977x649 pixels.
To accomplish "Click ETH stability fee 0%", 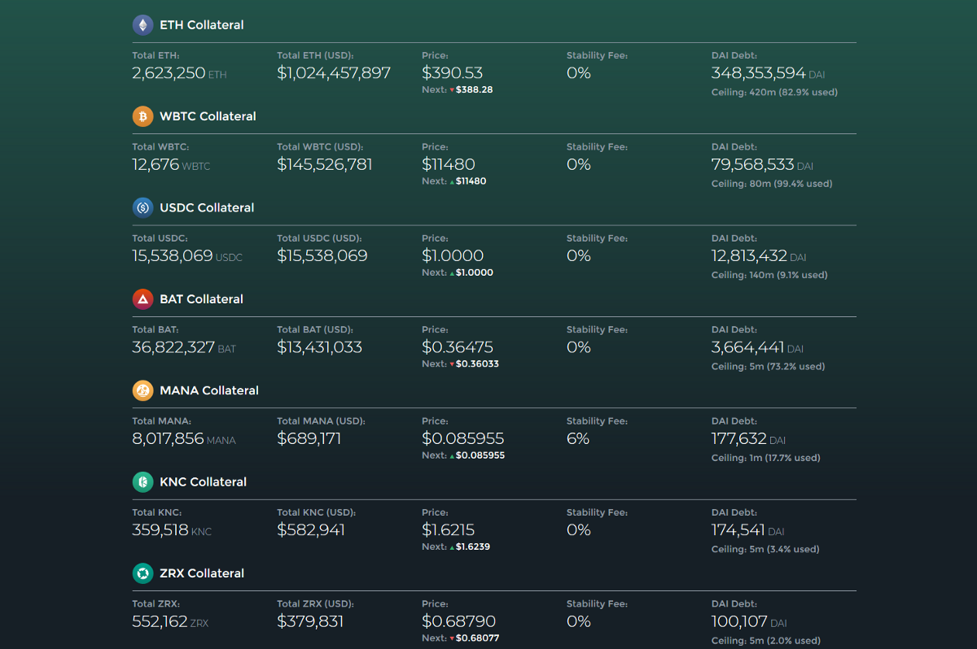I will [579, 73].
